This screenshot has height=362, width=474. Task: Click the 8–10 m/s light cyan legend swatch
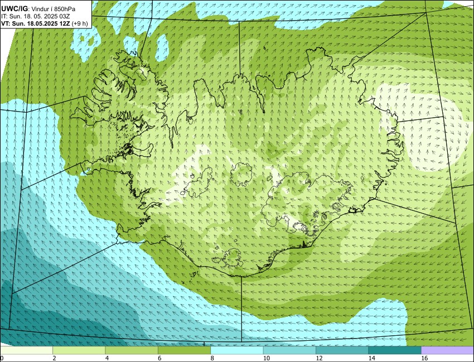pos(236,350)
